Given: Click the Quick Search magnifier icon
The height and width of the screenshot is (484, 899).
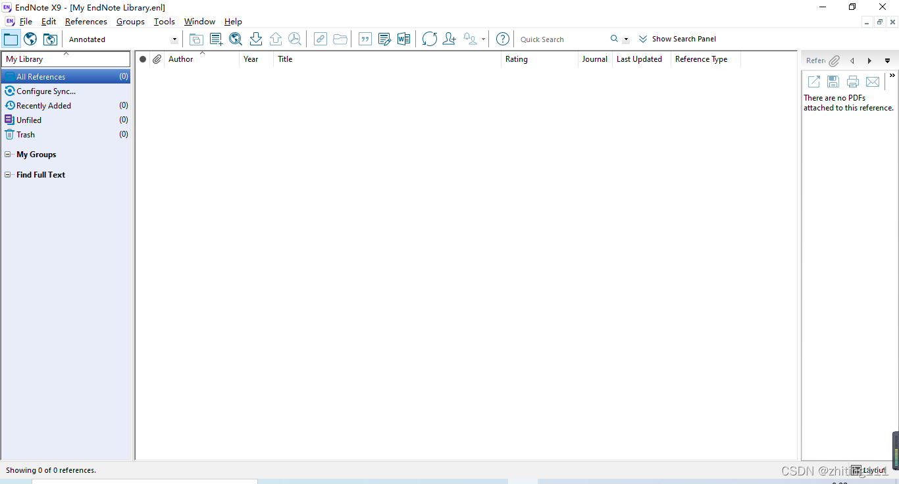Looking at the screenshot, I should point(614,39).
